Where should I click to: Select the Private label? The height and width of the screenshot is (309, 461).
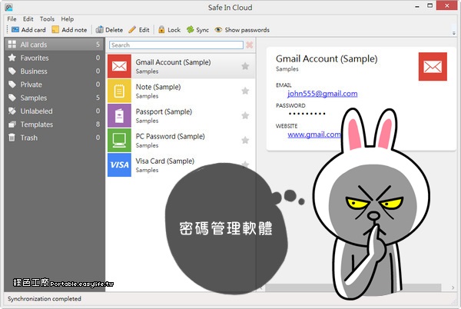[55, 85]
